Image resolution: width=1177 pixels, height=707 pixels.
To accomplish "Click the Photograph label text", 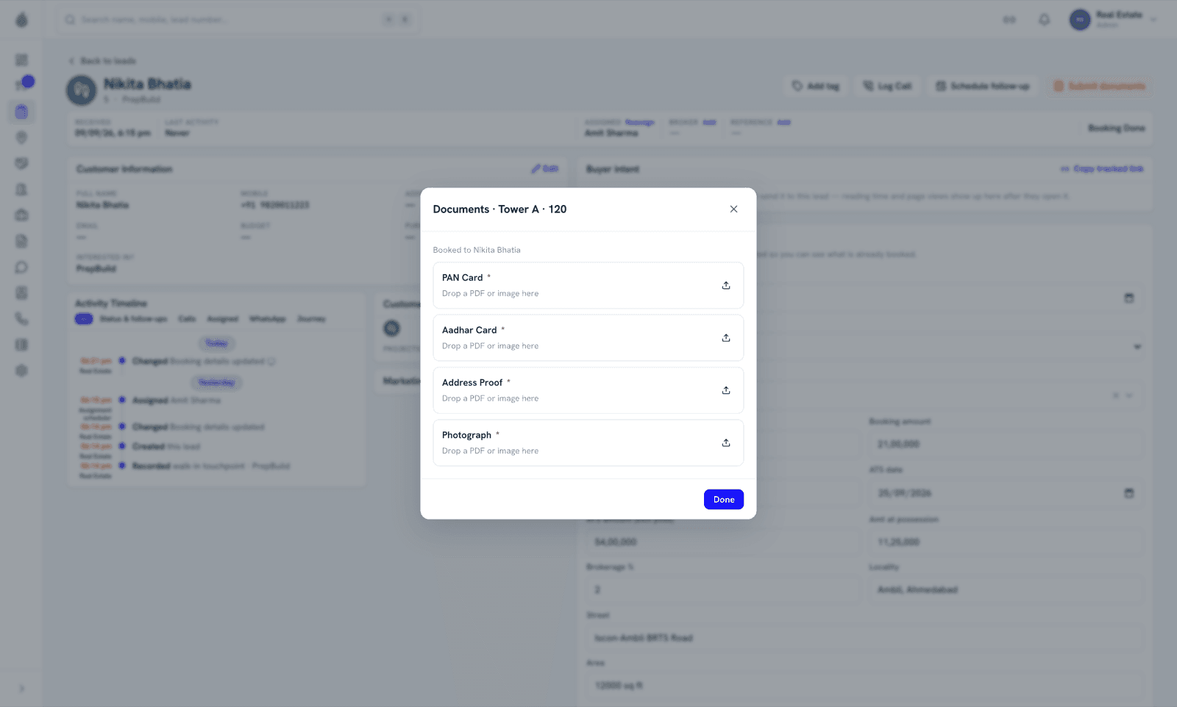I will coord(466,435).
